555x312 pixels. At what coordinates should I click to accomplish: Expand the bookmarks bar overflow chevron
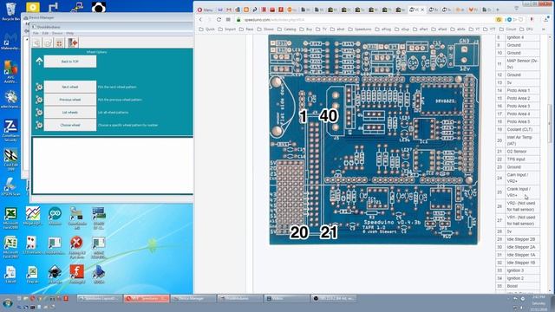544,29
